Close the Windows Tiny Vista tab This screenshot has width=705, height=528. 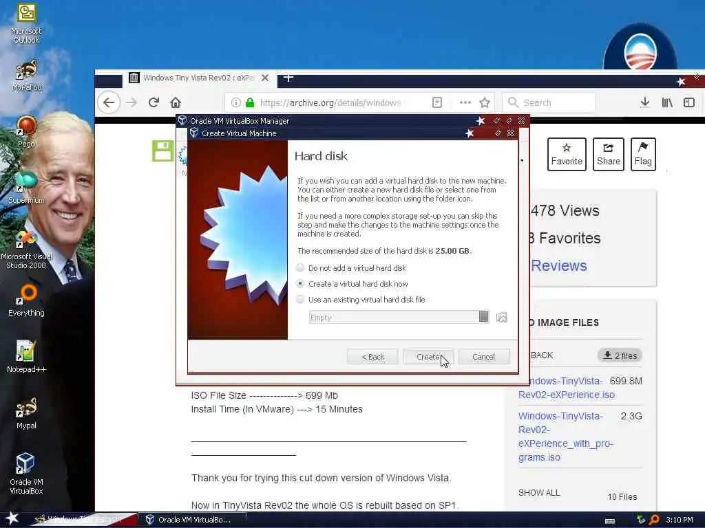click(265, 78)
